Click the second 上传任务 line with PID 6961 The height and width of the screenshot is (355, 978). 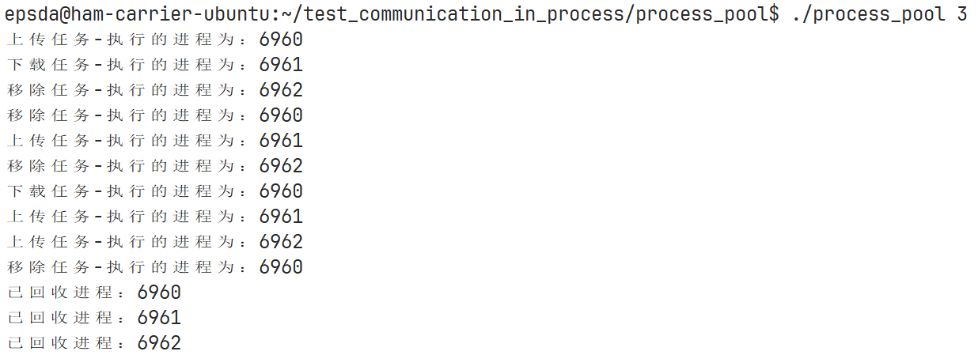(x=154, y=141)
